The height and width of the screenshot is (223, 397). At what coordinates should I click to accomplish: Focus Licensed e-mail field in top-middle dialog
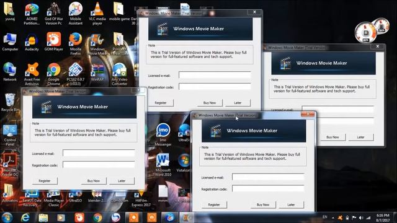(215, 75)
